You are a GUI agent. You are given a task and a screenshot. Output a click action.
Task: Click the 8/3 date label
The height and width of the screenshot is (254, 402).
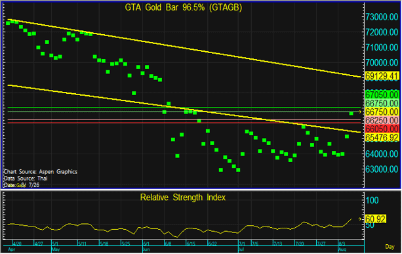(342, 243)
